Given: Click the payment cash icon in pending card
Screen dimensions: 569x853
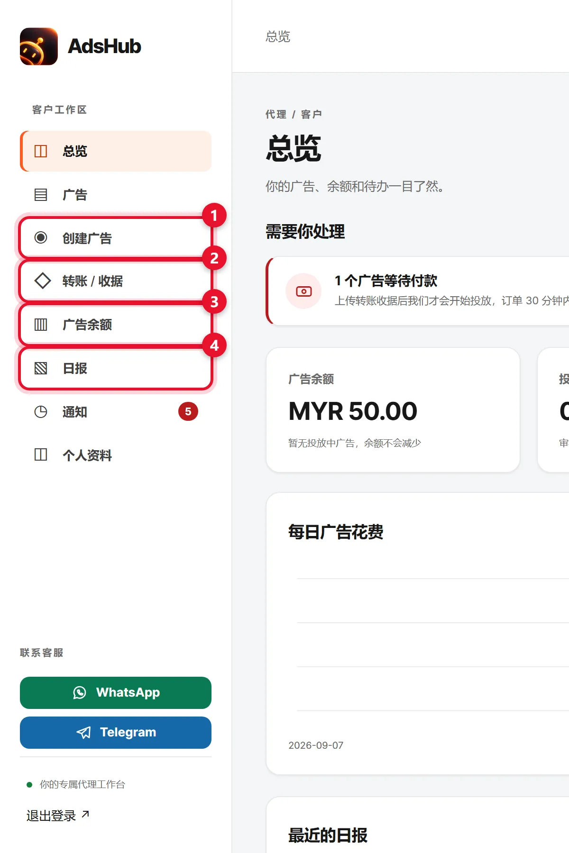Looking at the screenshot, I should click(303, 291).
